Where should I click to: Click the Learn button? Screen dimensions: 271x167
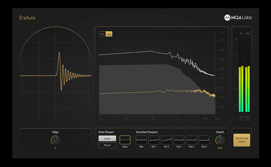[x=107, y=138]
